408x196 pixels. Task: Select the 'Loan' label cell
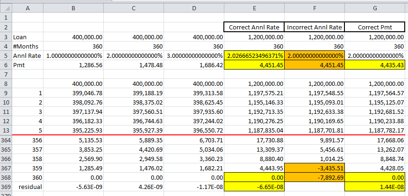[28, 37]
